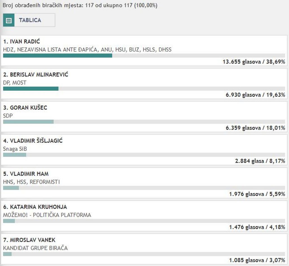This screenshot has height=266, width=289.
Task: Click label KANDIDAT GRUPE BIRAČA
Action: pyautogui.click(x=35, y=248)
